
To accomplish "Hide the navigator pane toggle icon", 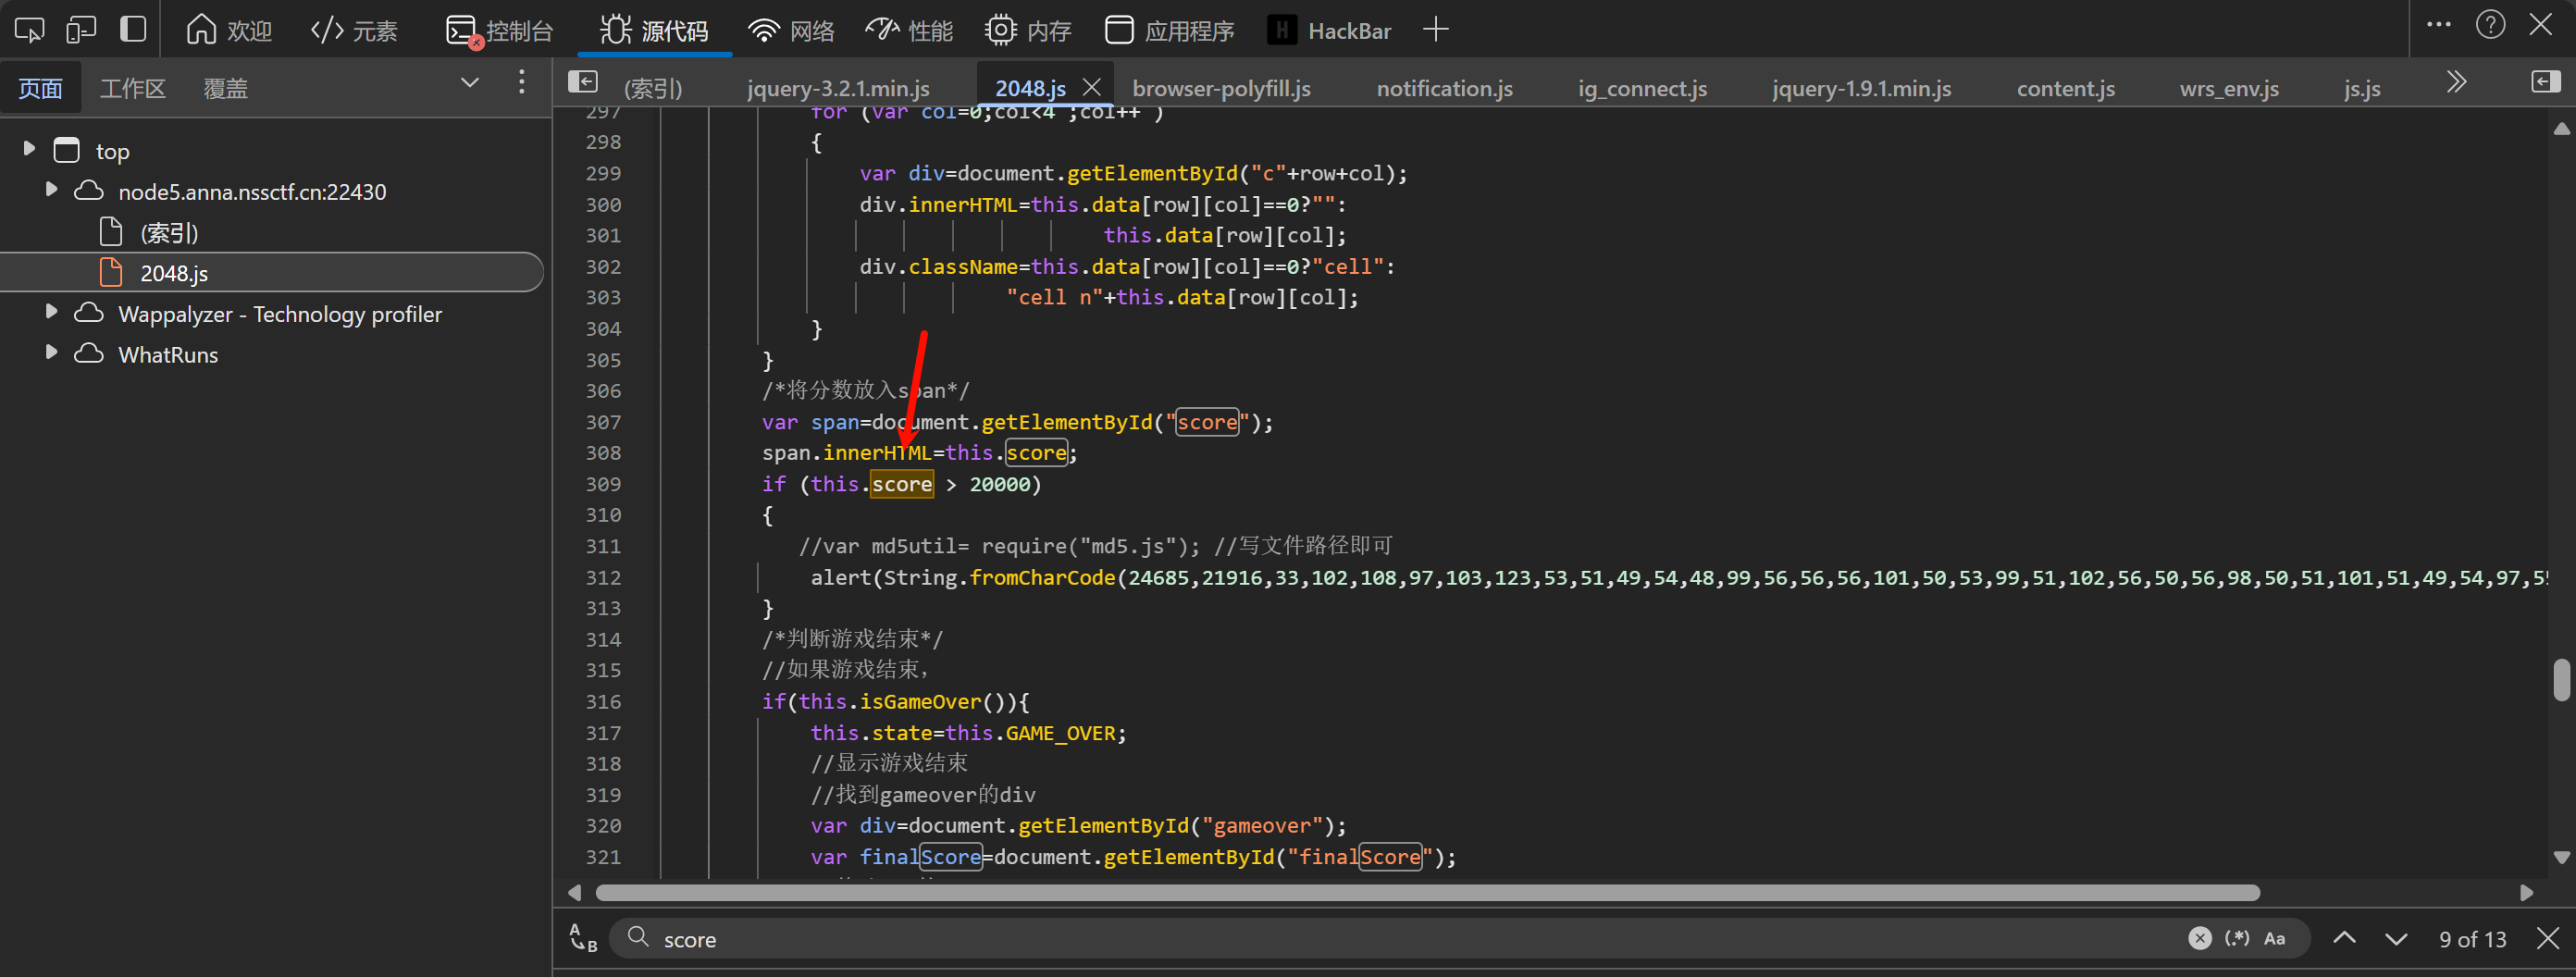I will pyautogui.click(x=582, y=83).
